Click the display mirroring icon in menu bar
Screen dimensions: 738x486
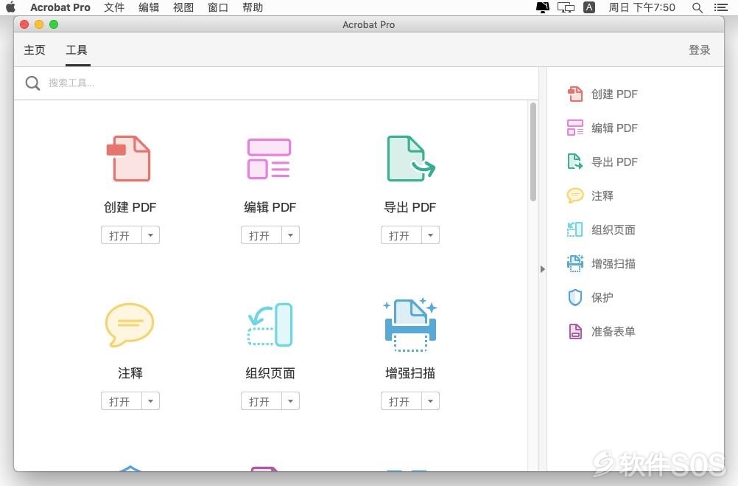click(x=566, y=7)
